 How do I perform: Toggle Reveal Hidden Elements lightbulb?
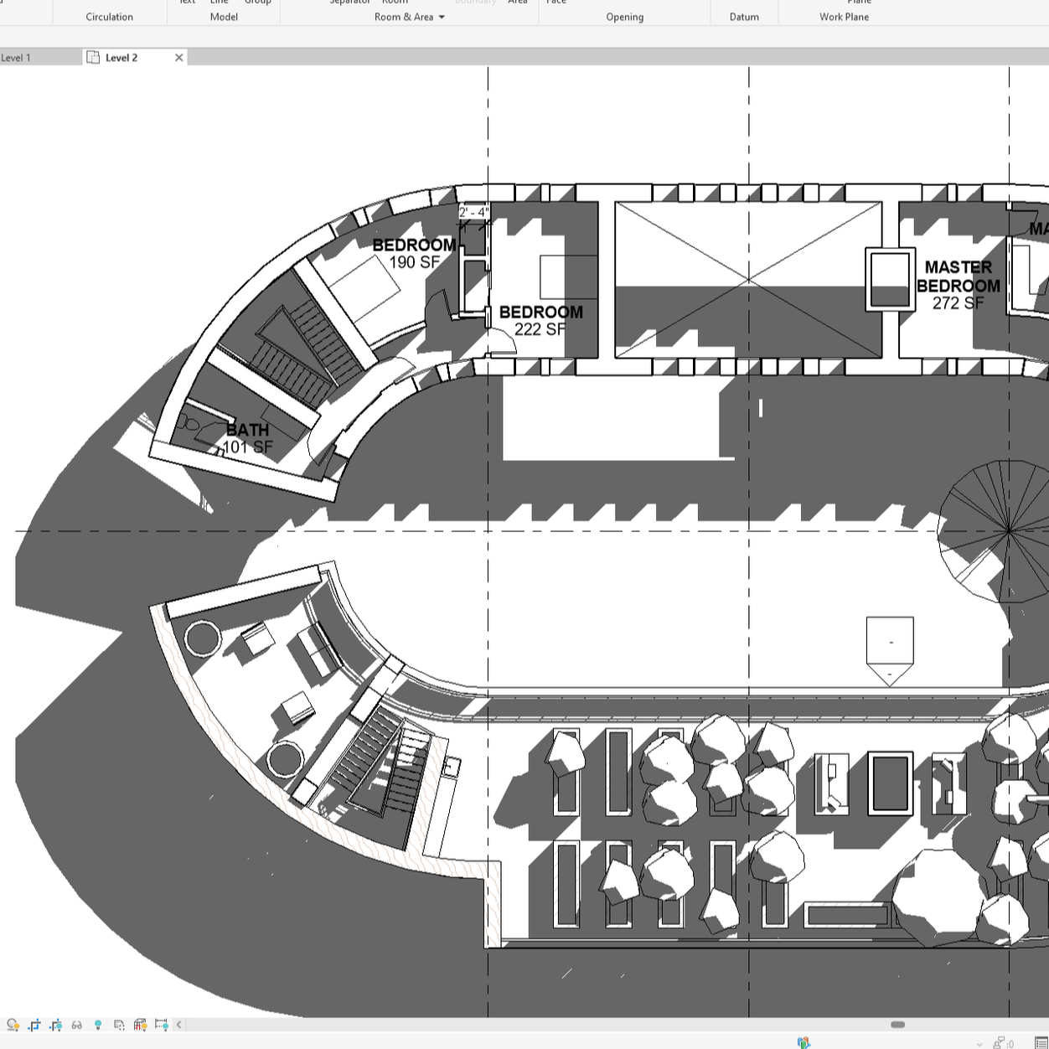[98, 1025]
